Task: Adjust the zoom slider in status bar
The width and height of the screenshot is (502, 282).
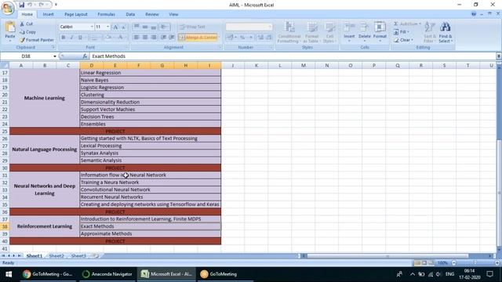Action: click(x=475, y=263)
